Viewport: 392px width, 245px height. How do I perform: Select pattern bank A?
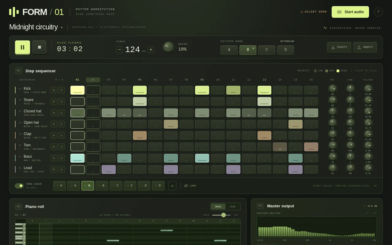pos(229,50)
